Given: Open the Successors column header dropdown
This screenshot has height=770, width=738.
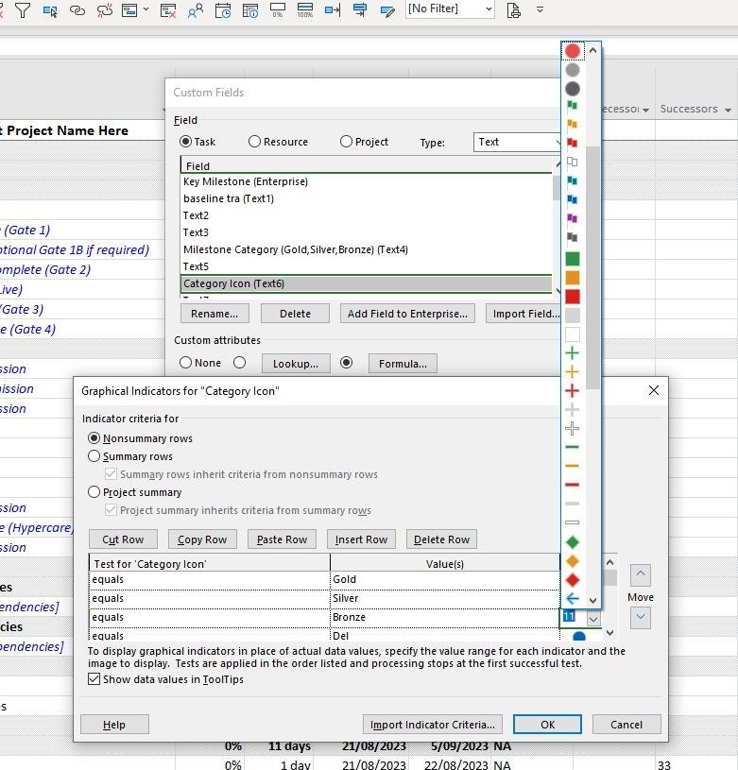Looking at the screenshot, I should [x=728, y=110].
